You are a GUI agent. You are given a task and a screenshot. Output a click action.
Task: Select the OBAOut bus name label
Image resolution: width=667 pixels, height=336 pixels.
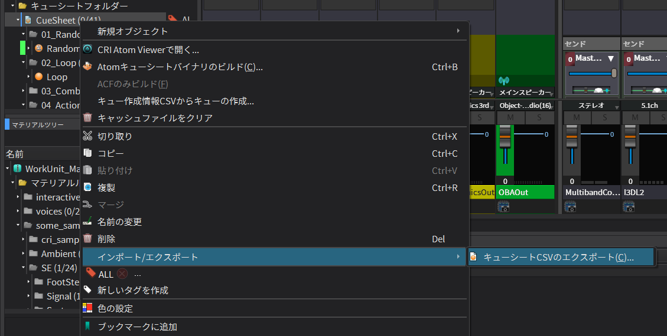(x=525, y=192)
